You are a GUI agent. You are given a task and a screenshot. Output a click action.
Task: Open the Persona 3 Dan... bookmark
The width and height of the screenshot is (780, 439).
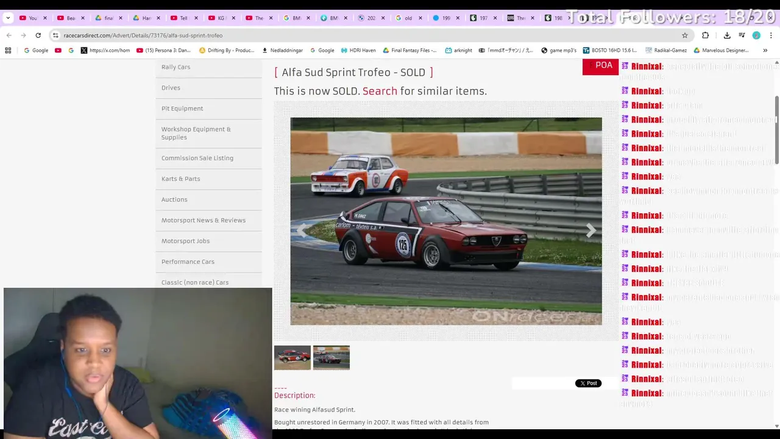point(163,51)
